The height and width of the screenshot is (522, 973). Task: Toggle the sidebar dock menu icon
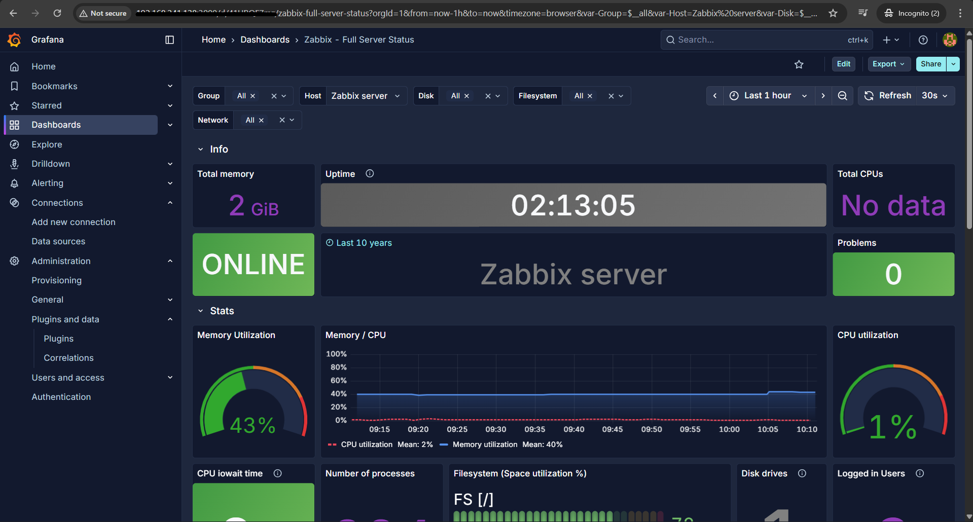point(169,40)
